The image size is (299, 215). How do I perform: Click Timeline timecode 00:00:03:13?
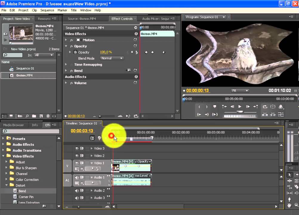pos(82,131)
